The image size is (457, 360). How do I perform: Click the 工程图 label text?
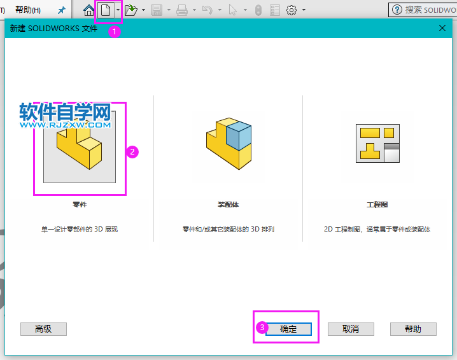coord(377,204)
